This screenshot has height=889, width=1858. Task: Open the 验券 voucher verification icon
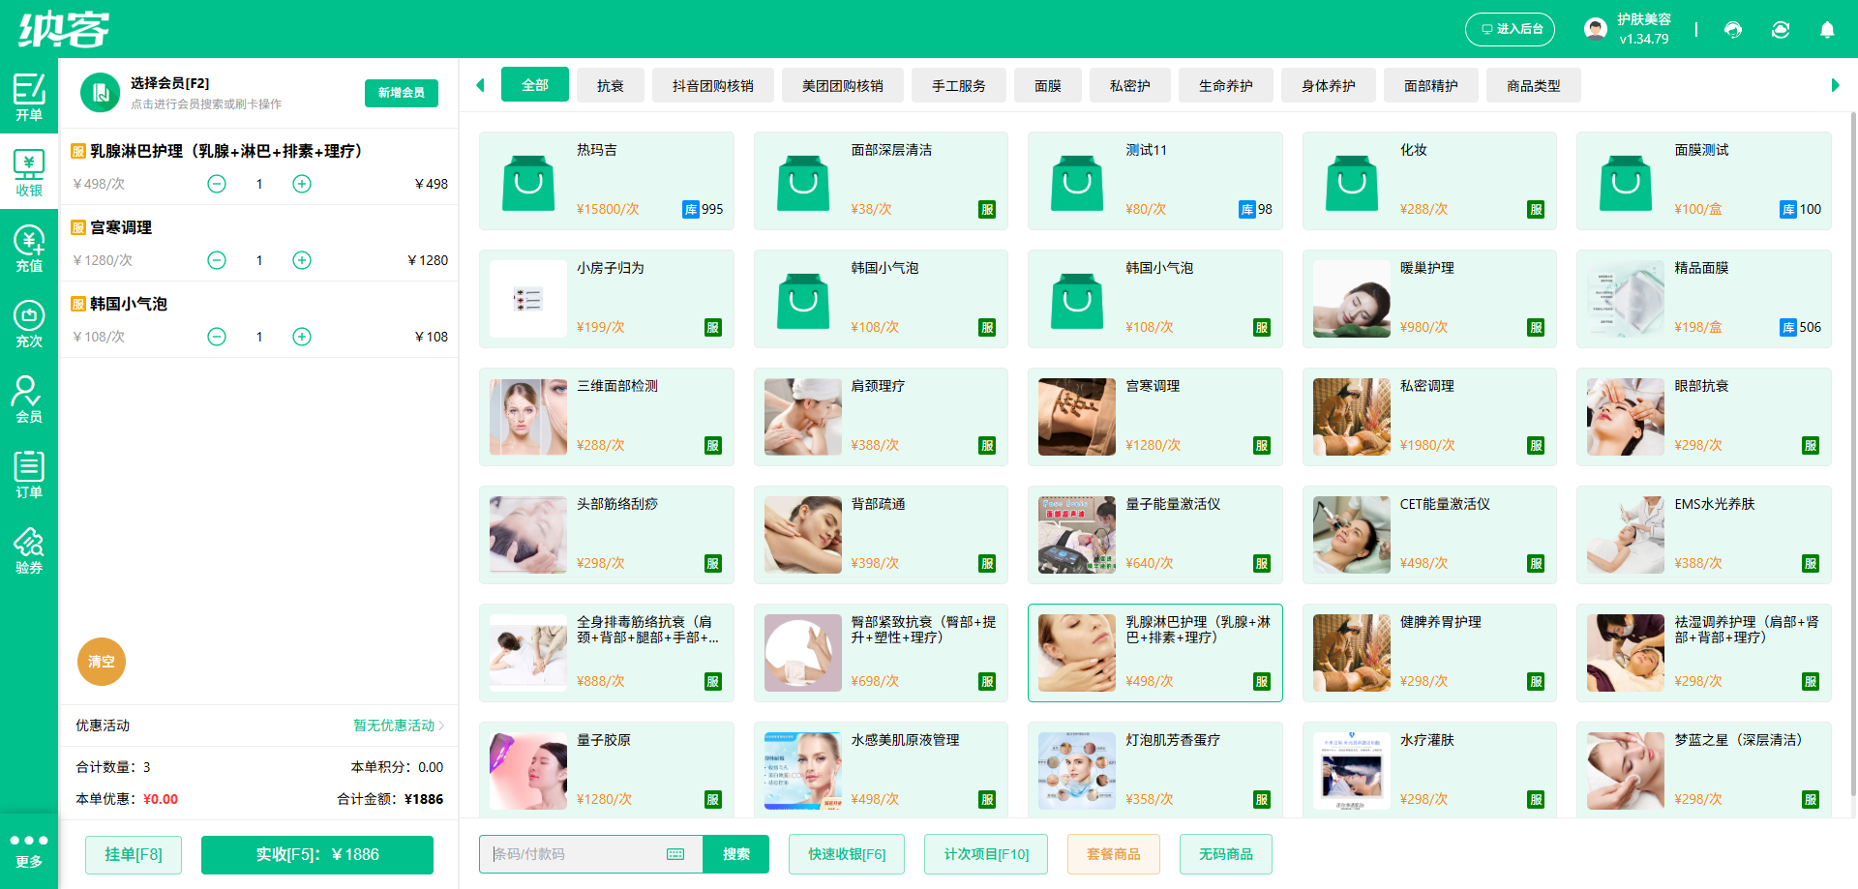(x=29, y=549)
